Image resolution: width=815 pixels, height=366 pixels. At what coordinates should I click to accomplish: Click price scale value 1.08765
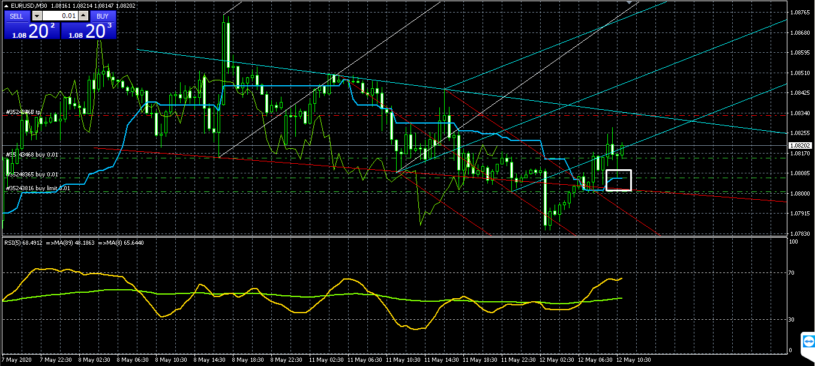(x=801, y=12)
